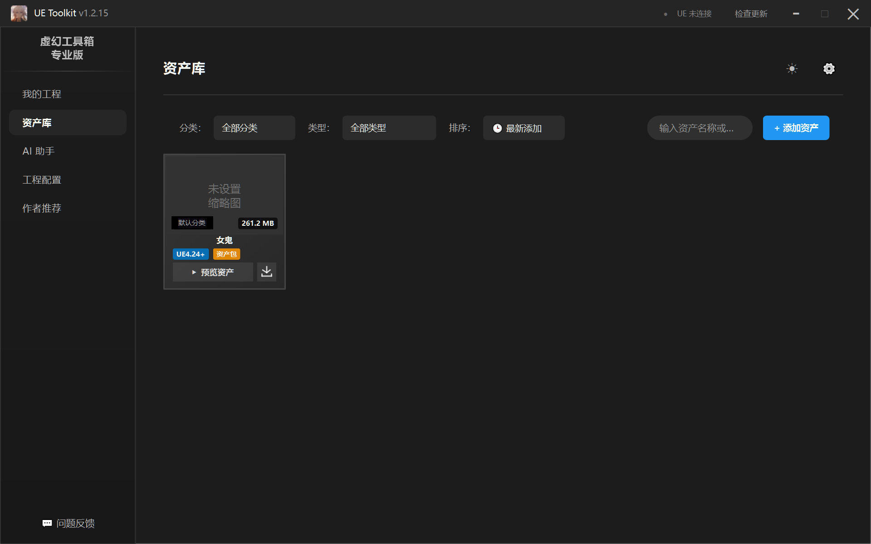Open 工程配置 page
Image resolution: width=871 pixels, height=544 pixels.
pyautogui.click(x=68, y=180)
